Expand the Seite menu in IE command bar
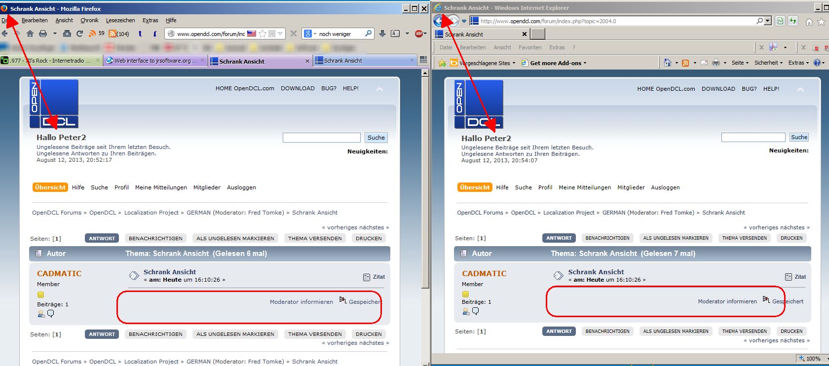Viewport: 829px width, 366px height. [x=740, y=63]
